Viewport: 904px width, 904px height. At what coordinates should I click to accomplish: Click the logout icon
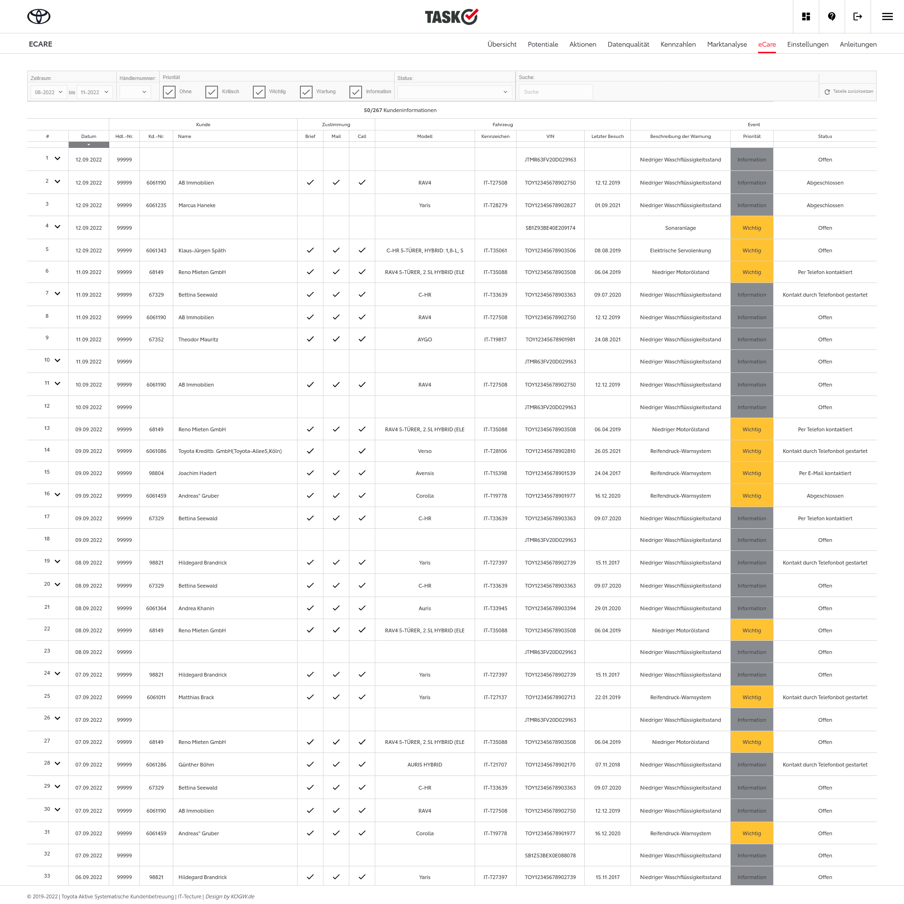tap(857, 16)
